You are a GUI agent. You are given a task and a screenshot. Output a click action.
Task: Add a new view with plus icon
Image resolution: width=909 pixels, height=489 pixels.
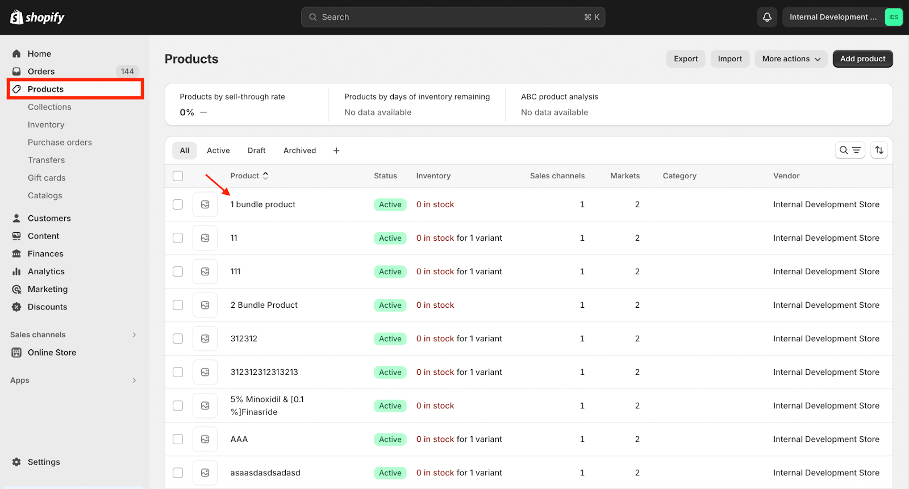tap(336, 151)
